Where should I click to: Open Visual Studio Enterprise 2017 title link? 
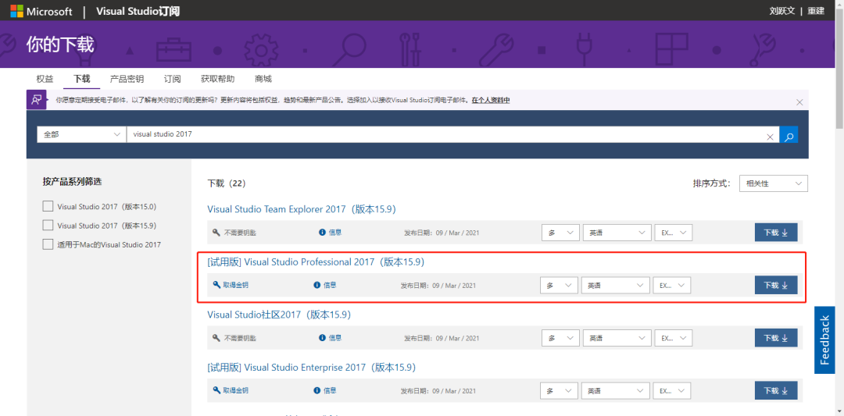312,368
